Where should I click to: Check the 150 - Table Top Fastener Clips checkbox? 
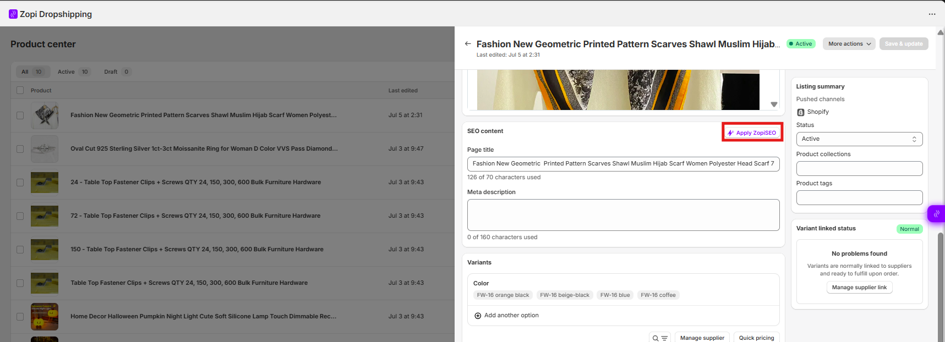[x=20, y=250]
